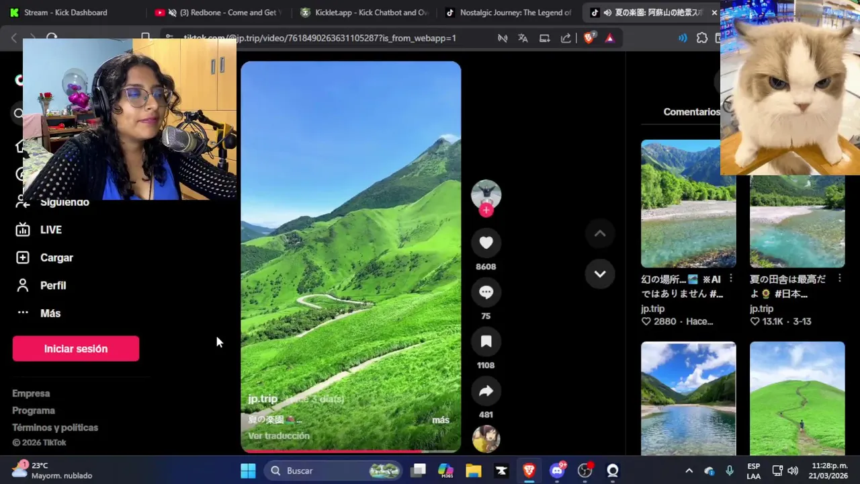The height and width of the screenshot is (484, 860).
Task: Switch to the Comentarios tab
Action: [x=691, y=112]
